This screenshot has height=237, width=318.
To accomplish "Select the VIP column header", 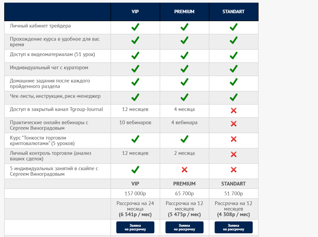I will point(135,12).
